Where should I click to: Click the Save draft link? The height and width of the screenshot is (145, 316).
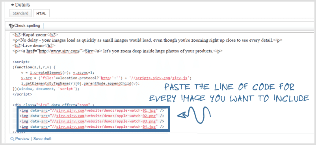point(42,139)
